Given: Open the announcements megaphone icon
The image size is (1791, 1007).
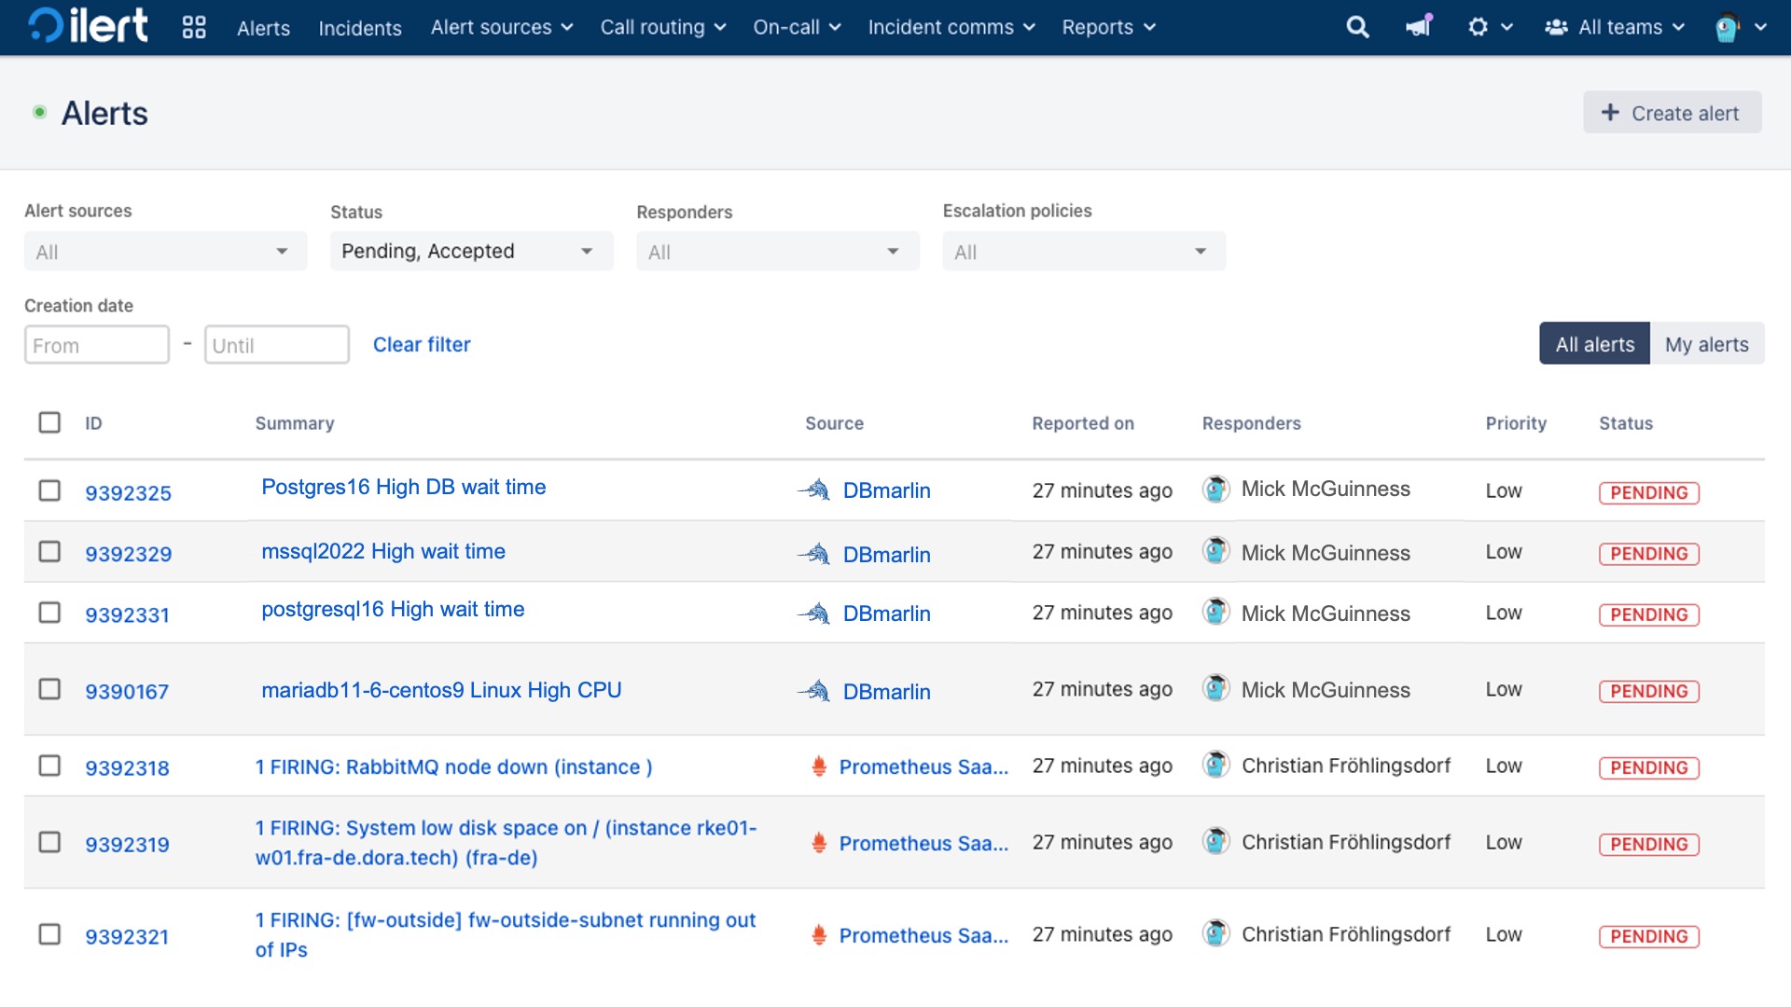Looking at the screenshot, I should [1419, 26].
